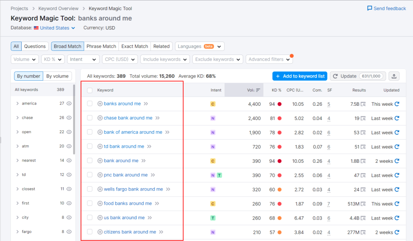
Task: Open the Volume filter dropdown
Action: 25,59
